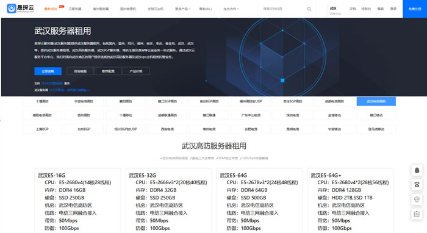The height and width of the screenshot is (233, 427).
Task: Open the 国内物理机 menu item
Action: click(x=128, y=9)
